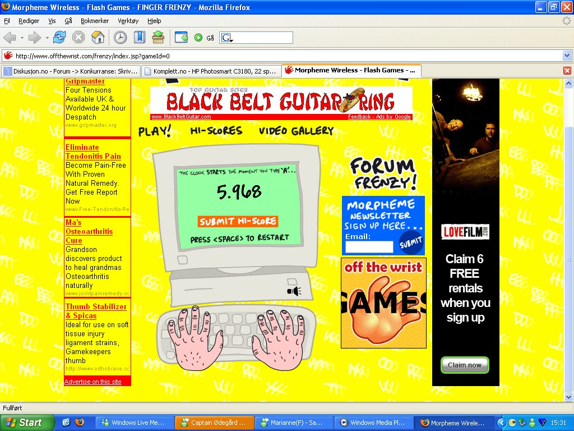
Task: Open the Vis menu
Action: tap(52, 21)
